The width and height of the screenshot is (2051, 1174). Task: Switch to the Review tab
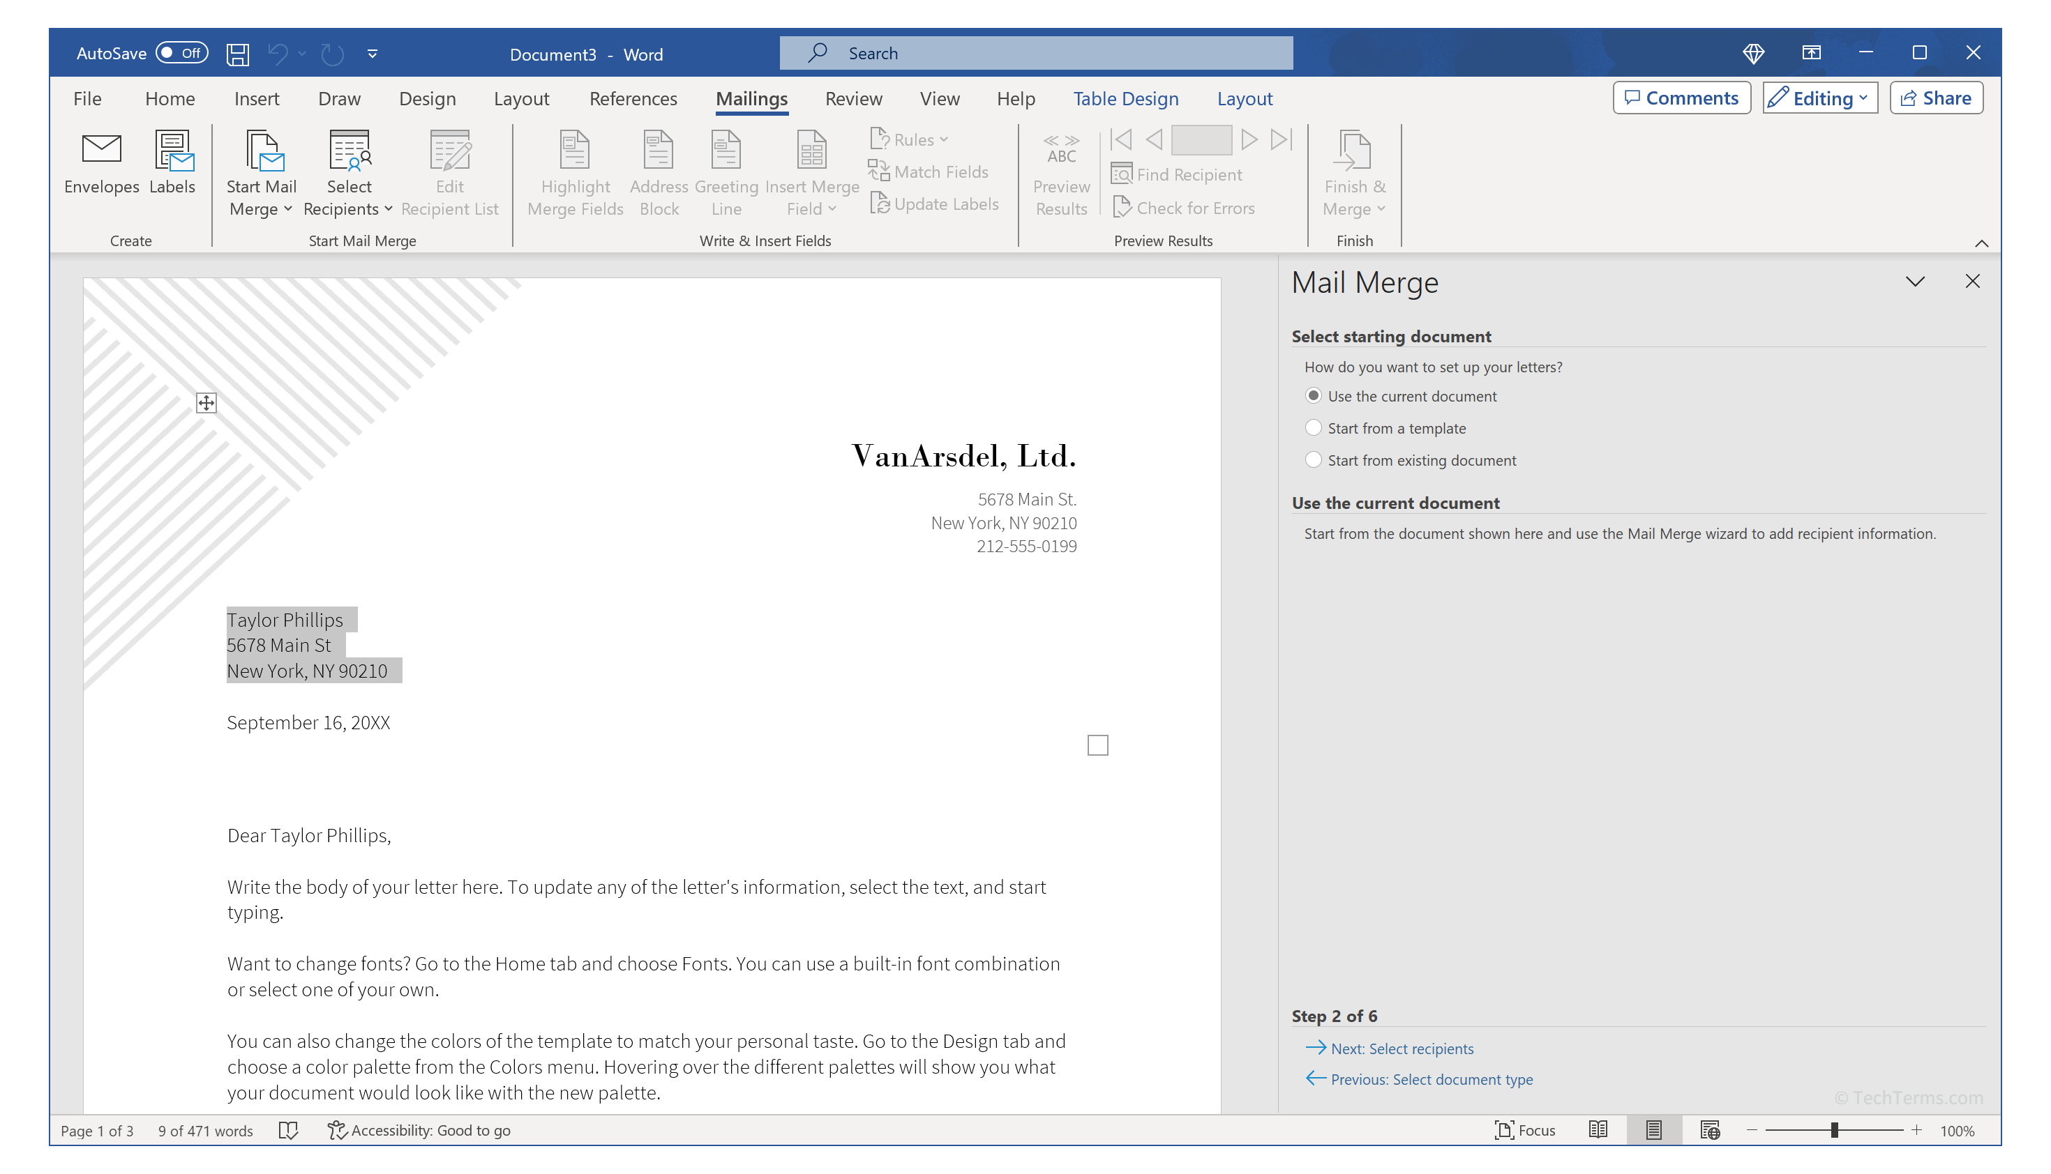[852, 98]
